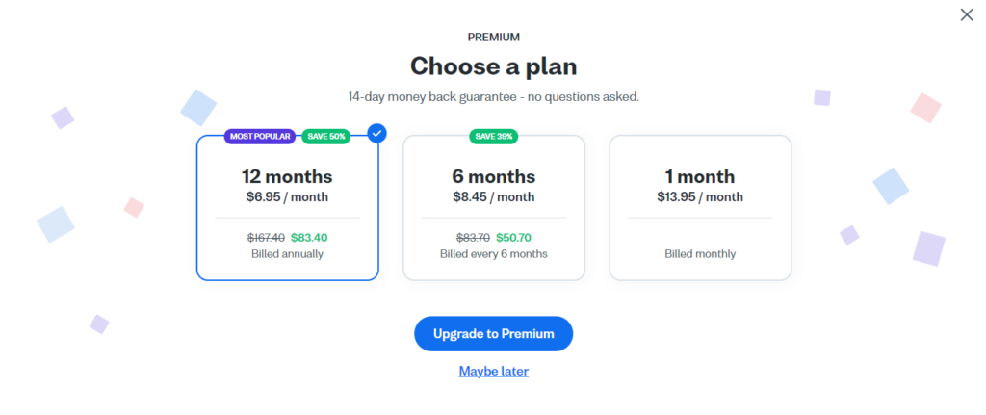The image size is (986, 415).
Task: Click the crossed-out $167.40 price
Action: coord(266,238)
